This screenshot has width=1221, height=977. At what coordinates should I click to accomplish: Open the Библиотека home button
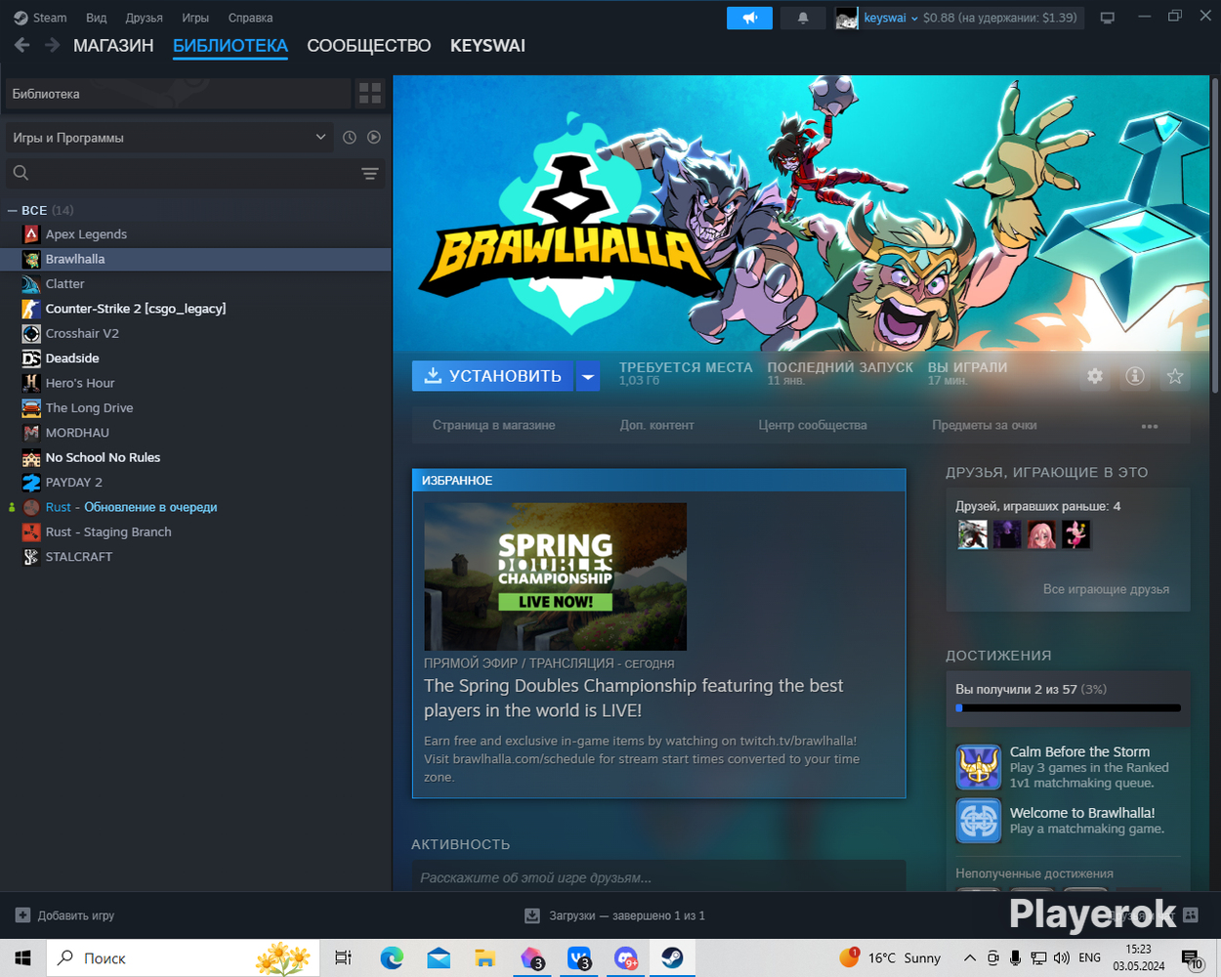click(178, 94)
